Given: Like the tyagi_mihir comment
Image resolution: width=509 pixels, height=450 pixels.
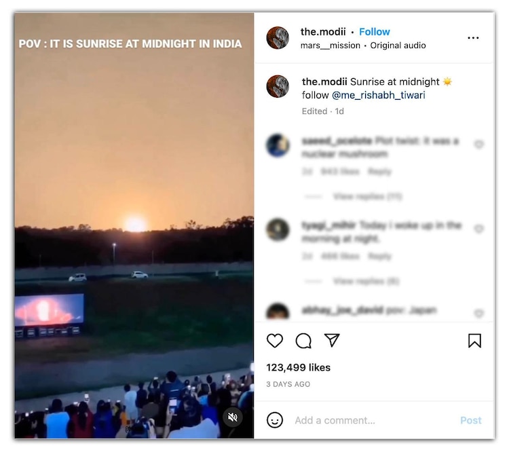Looking at the screenshot, I should click(479, 229).
